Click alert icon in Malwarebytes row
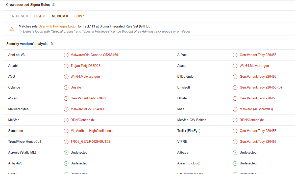 [66, 109]
